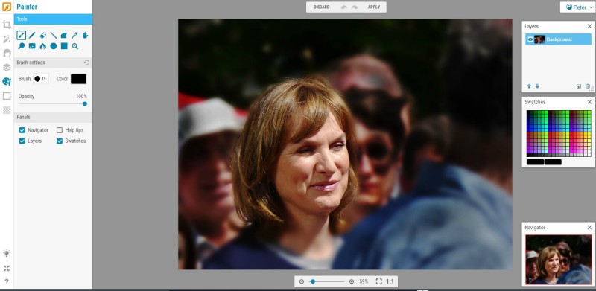This screenshot has height=291, width=596.
Task: Open the Portrait retouch face section
Action: (x=7, y=53)
